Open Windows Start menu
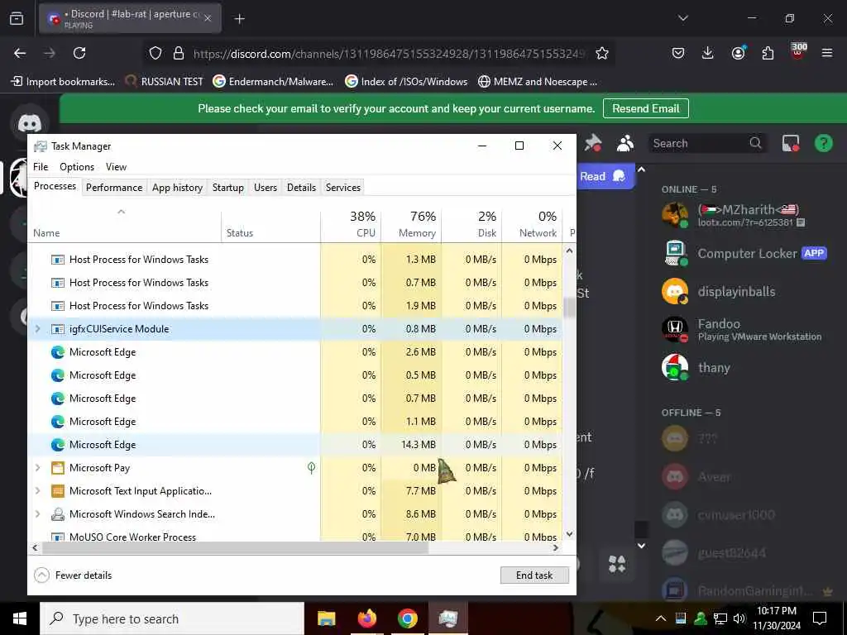Viewport: 847px width, 635px height. pyautogui.click(x=20, y=618)
